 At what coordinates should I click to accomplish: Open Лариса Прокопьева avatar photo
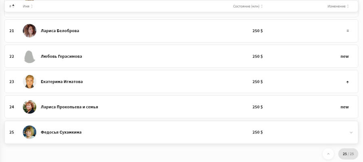[x=29, y=107]
